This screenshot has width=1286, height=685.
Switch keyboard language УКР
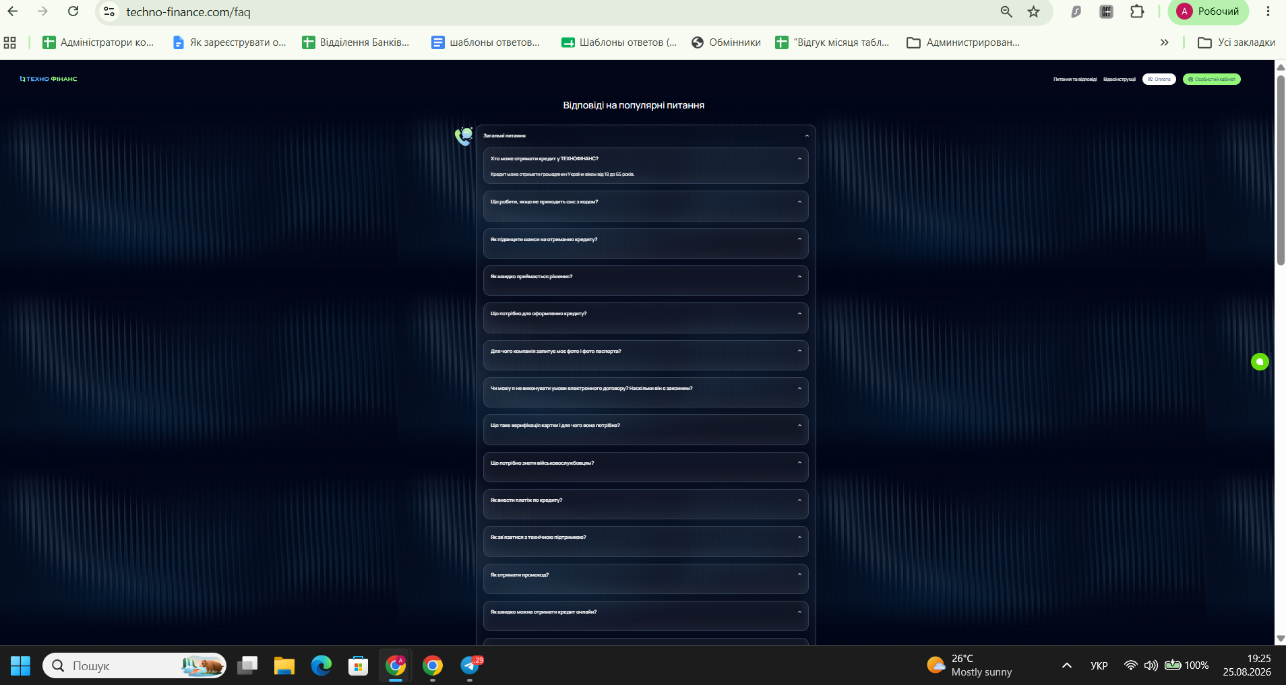click(x=1099, y=665)
